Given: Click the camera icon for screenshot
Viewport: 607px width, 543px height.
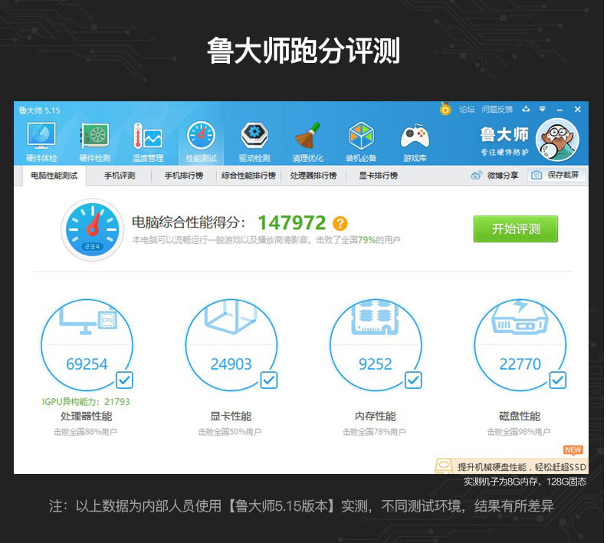Looking at the screenshot, I should [536, 176].
